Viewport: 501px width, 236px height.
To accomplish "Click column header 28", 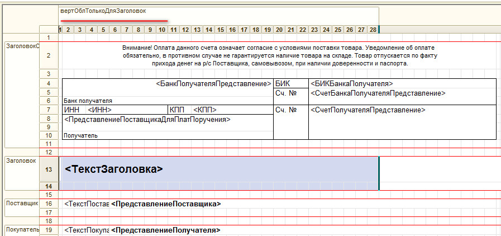I will coord(373,30).
